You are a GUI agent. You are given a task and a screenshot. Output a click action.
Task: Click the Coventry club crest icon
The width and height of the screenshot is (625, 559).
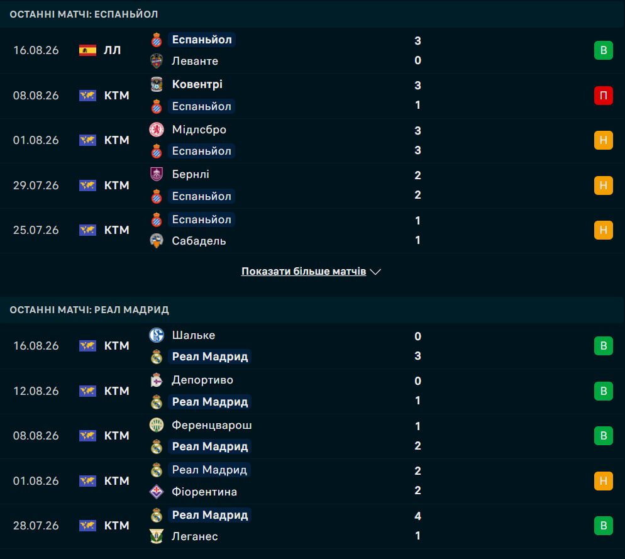pyautogui.click(x=157, y=84)
